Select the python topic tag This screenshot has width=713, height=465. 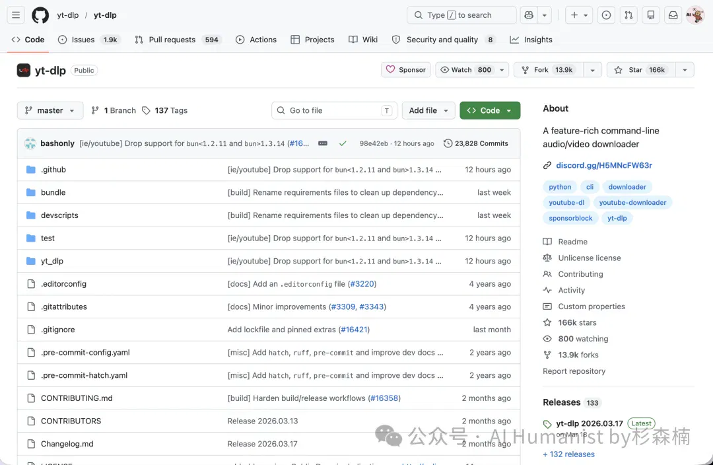(x=560, y=187)
